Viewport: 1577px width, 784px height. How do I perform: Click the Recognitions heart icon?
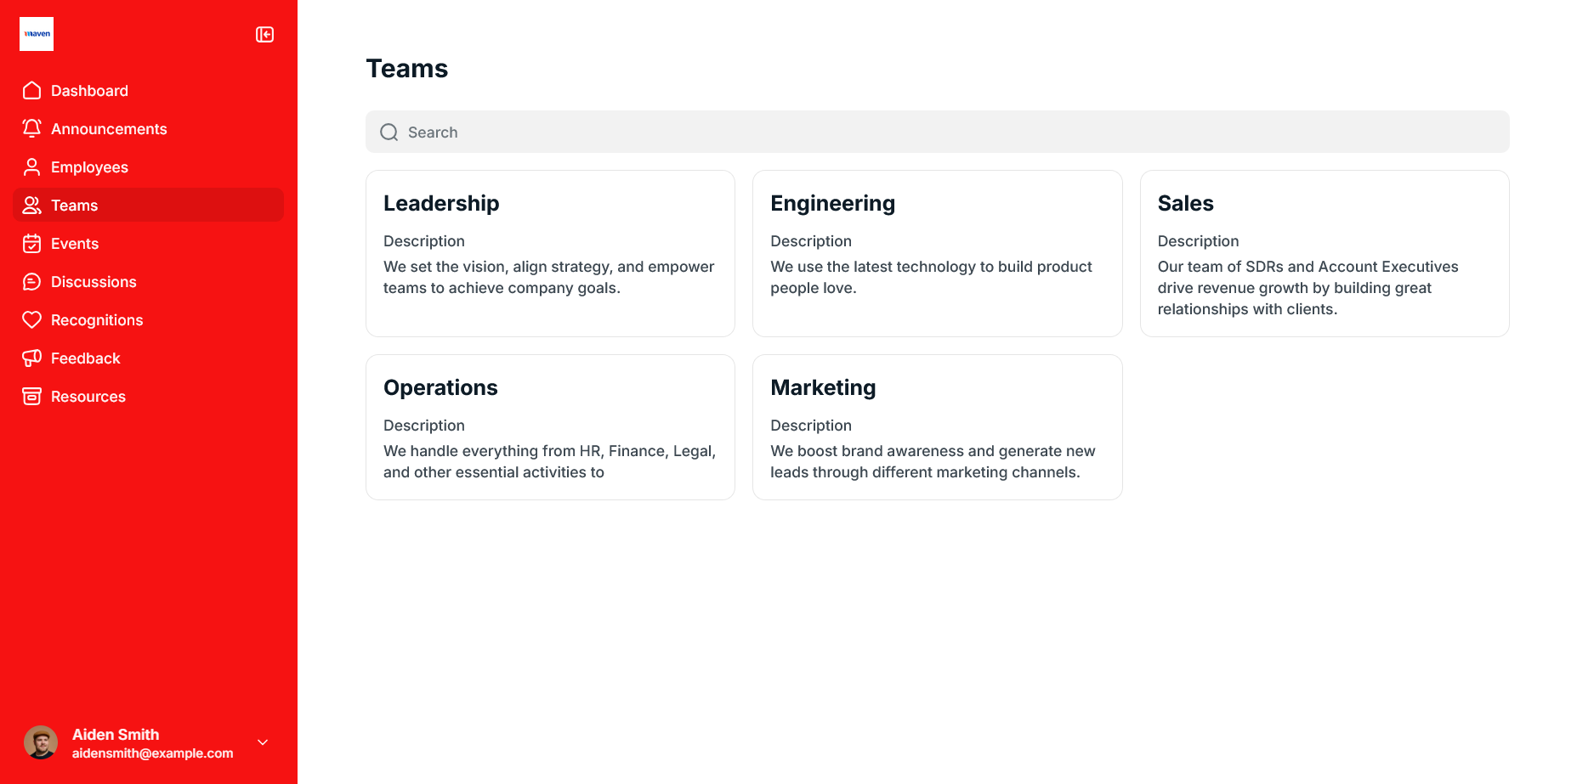32,320
